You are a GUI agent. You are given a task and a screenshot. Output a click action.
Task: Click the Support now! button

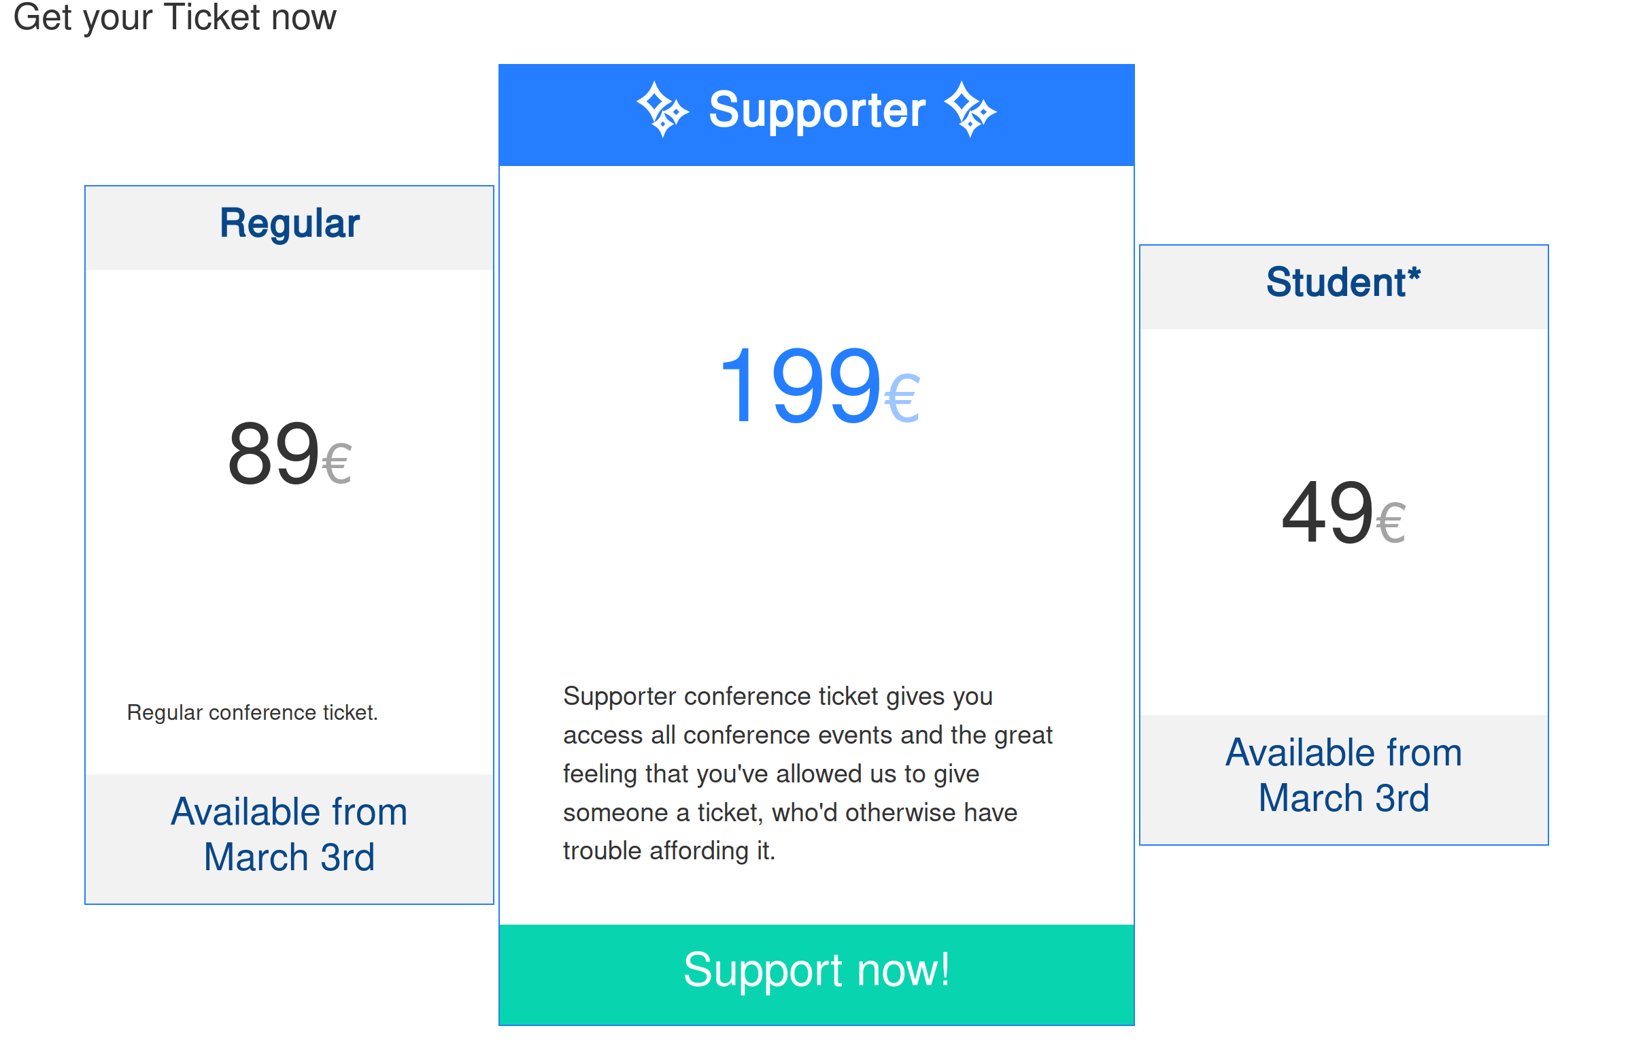[x=817, y=974]
